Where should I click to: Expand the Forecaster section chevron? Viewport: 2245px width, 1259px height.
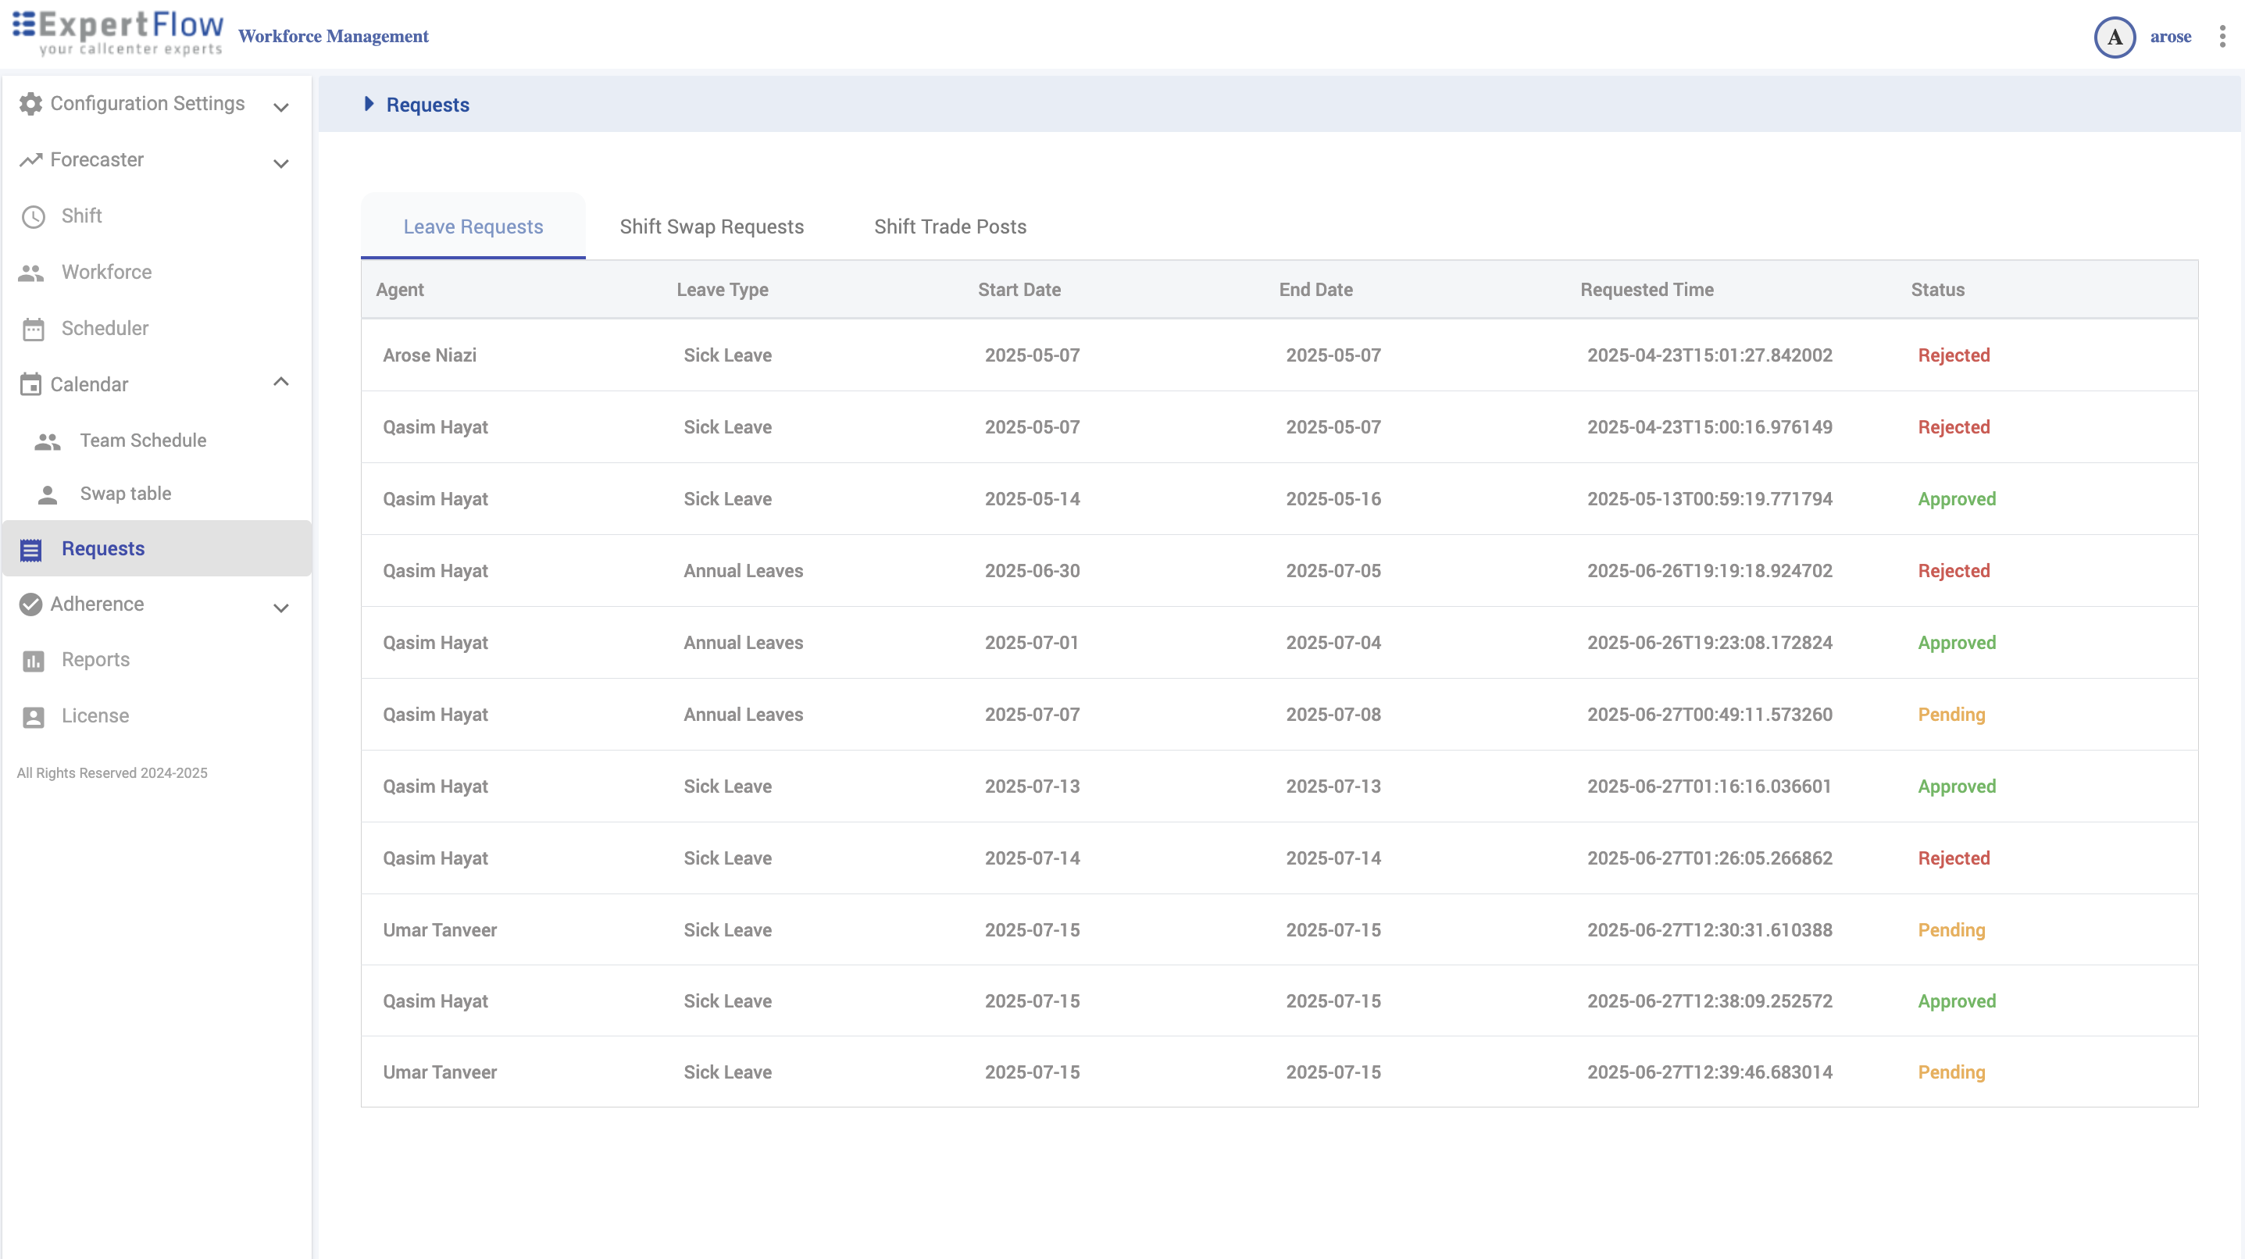(280, 163)
